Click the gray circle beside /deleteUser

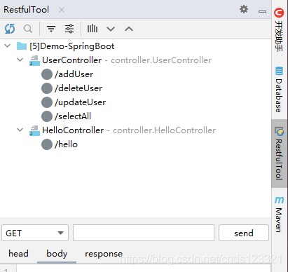coord(47,88)
